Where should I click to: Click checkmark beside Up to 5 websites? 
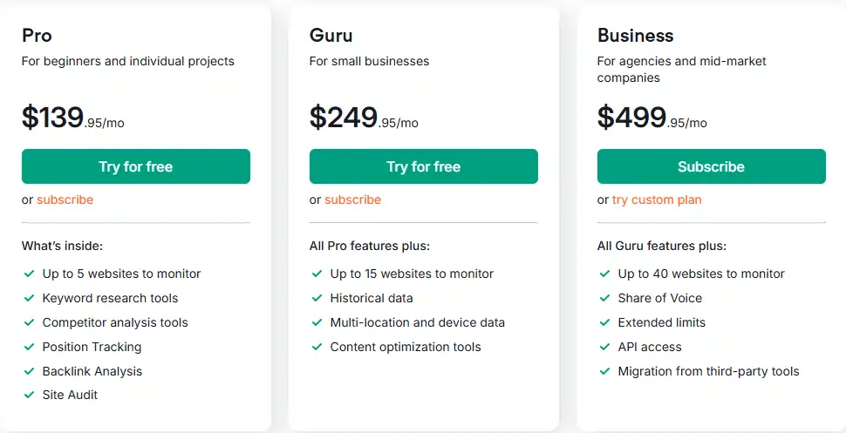click(x=29, y=274)
